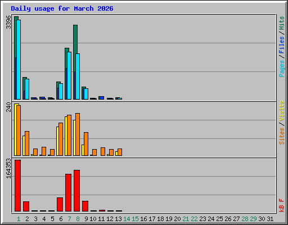This screenshot has width=288, height=225.
Task: Click the day 11 blue files bar
Action: [x=101, y=98]
